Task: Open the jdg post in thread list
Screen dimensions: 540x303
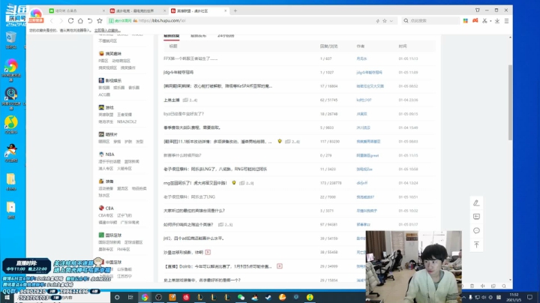Action: [178, 72]
